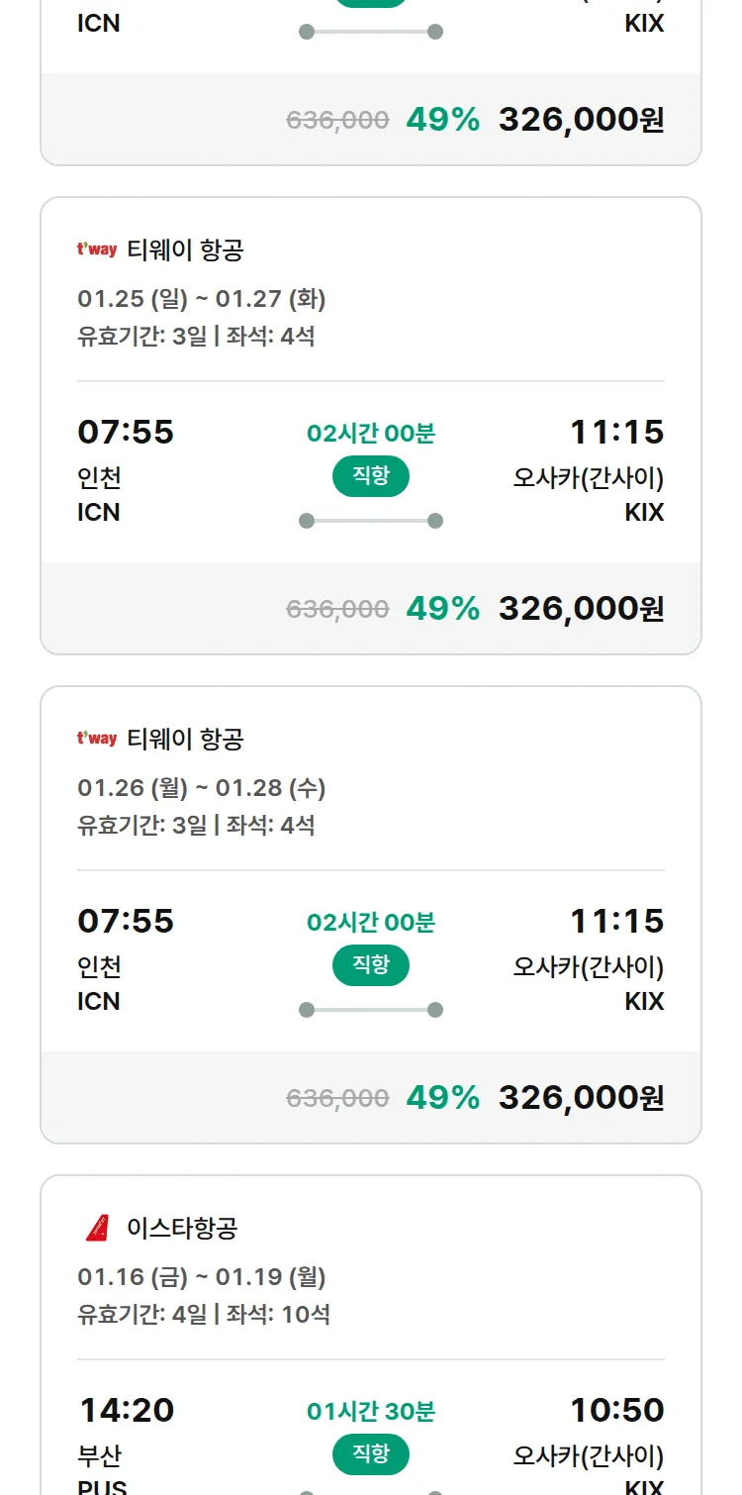Click the 14:20 Busan departure time

pyautogui.click(x=127, y=1411)
